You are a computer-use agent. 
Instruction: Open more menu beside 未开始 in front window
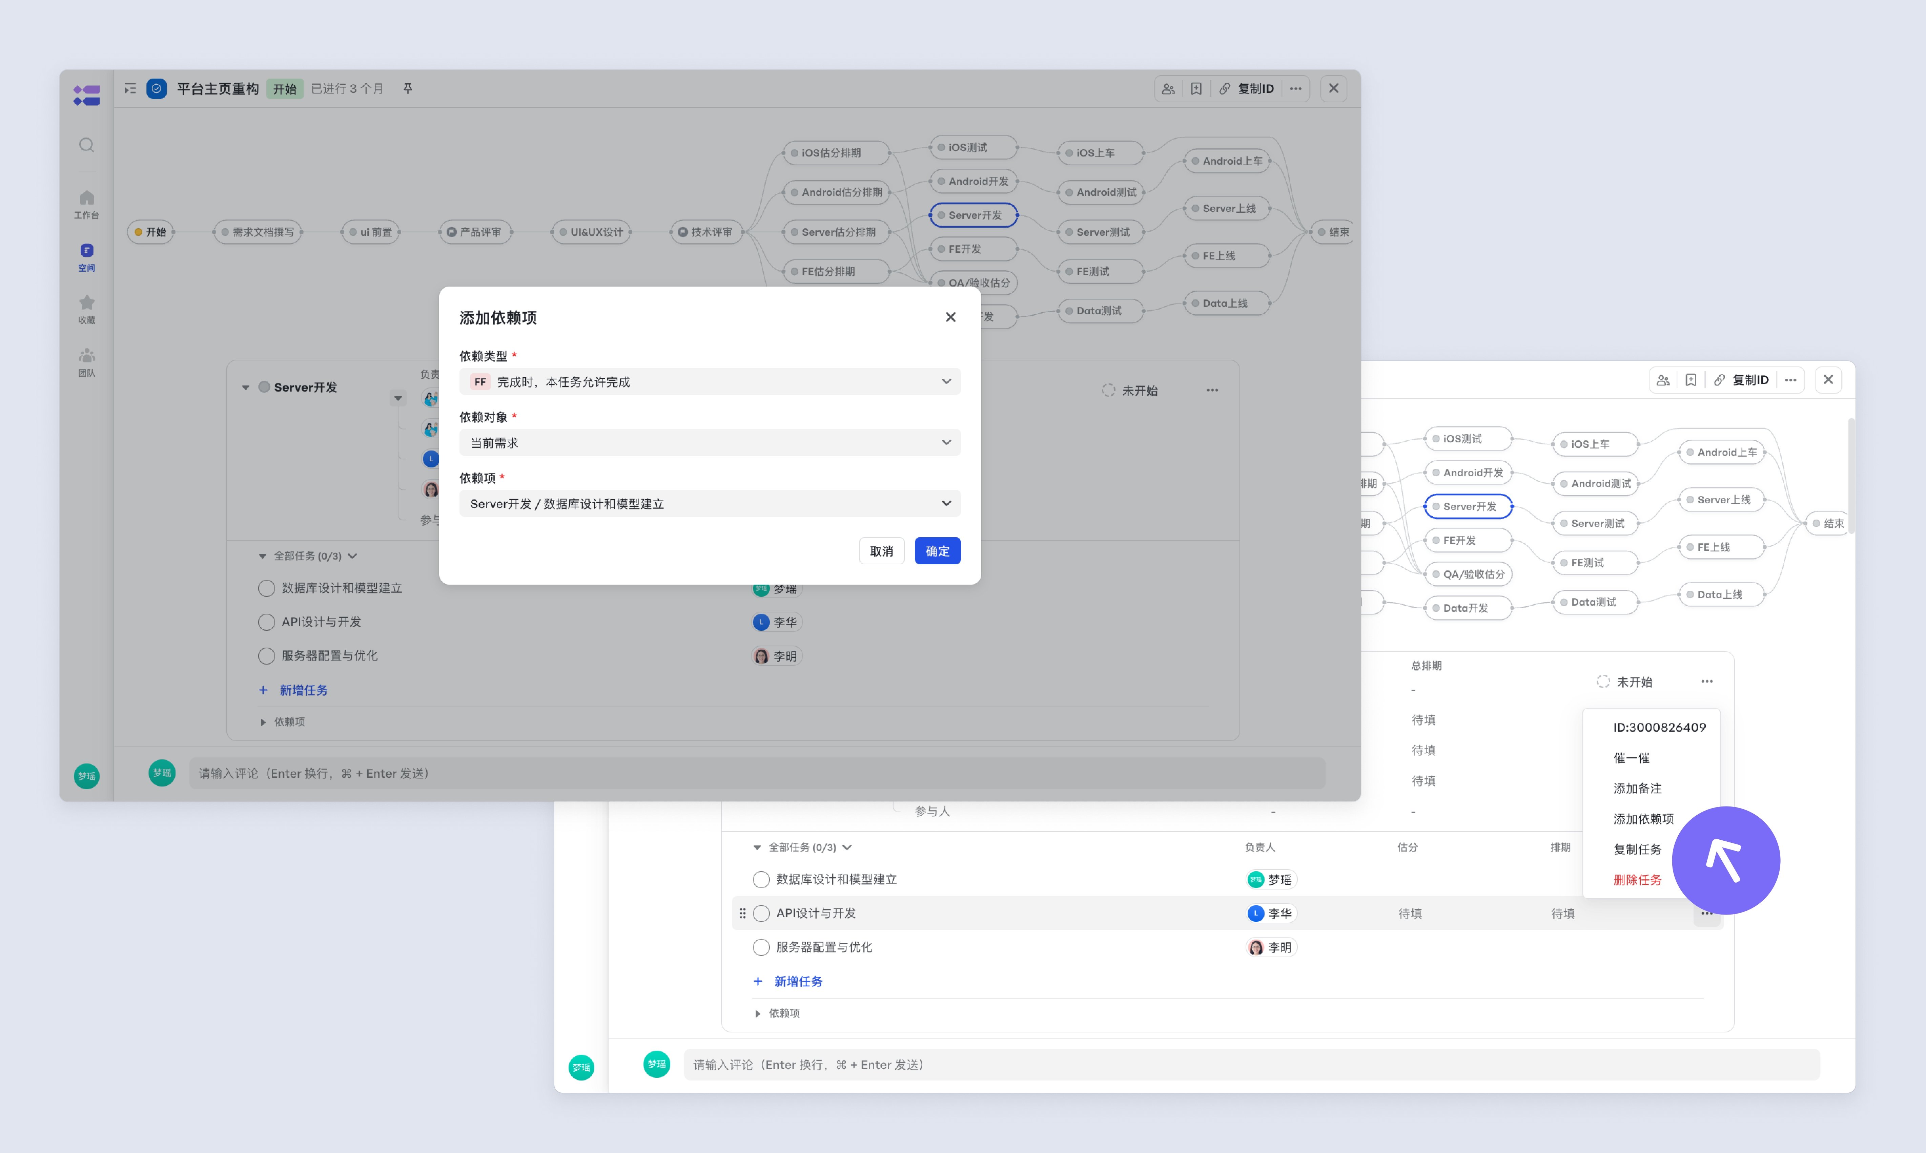[x=1212, y=390]
